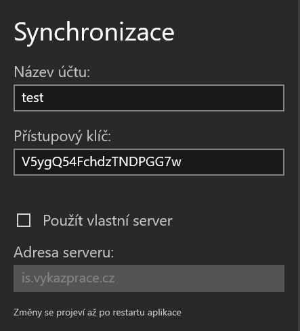Click the Přístupový klíč label
The height and width of the screenshot is (331, 300).
[x=62, y=136]
